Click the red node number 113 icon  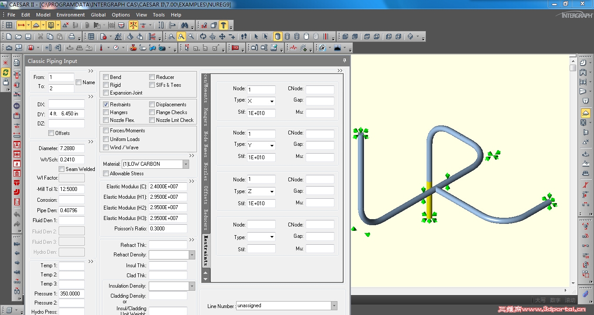(235, 48)
